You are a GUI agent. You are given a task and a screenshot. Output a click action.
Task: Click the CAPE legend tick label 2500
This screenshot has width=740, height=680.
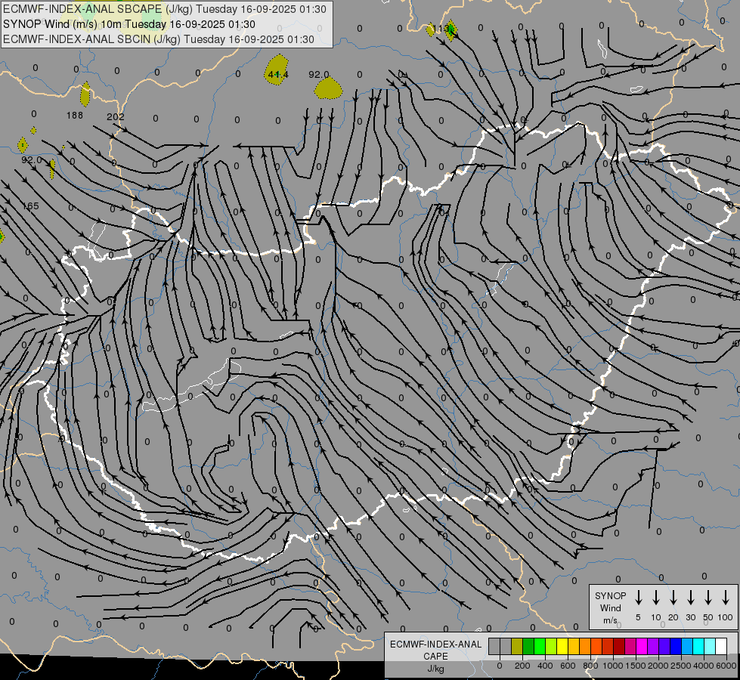tap(681, 666)
